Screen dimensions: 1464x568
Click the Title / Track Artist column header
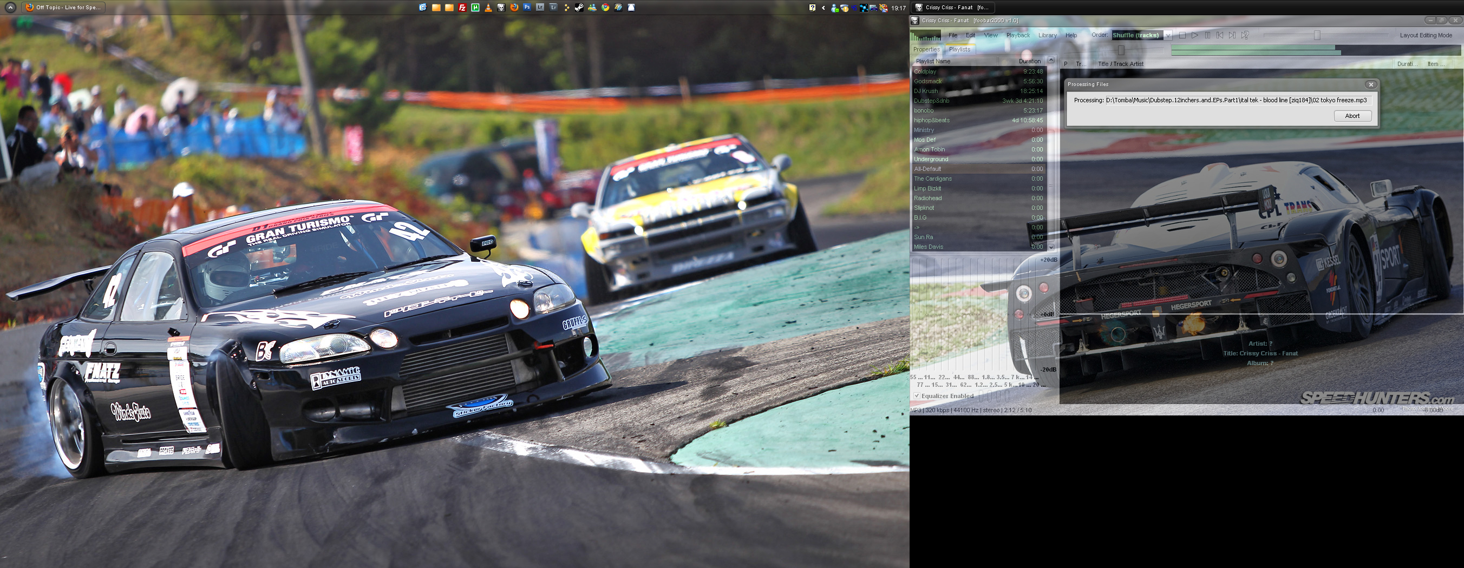point(1245,64)
